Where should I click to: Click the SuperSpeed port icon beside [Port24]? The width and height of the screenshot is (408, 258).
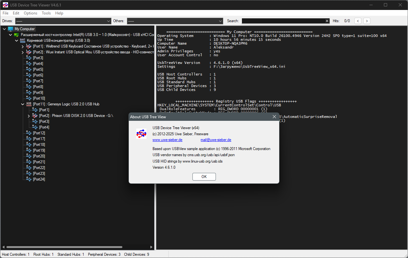(29, 179)
